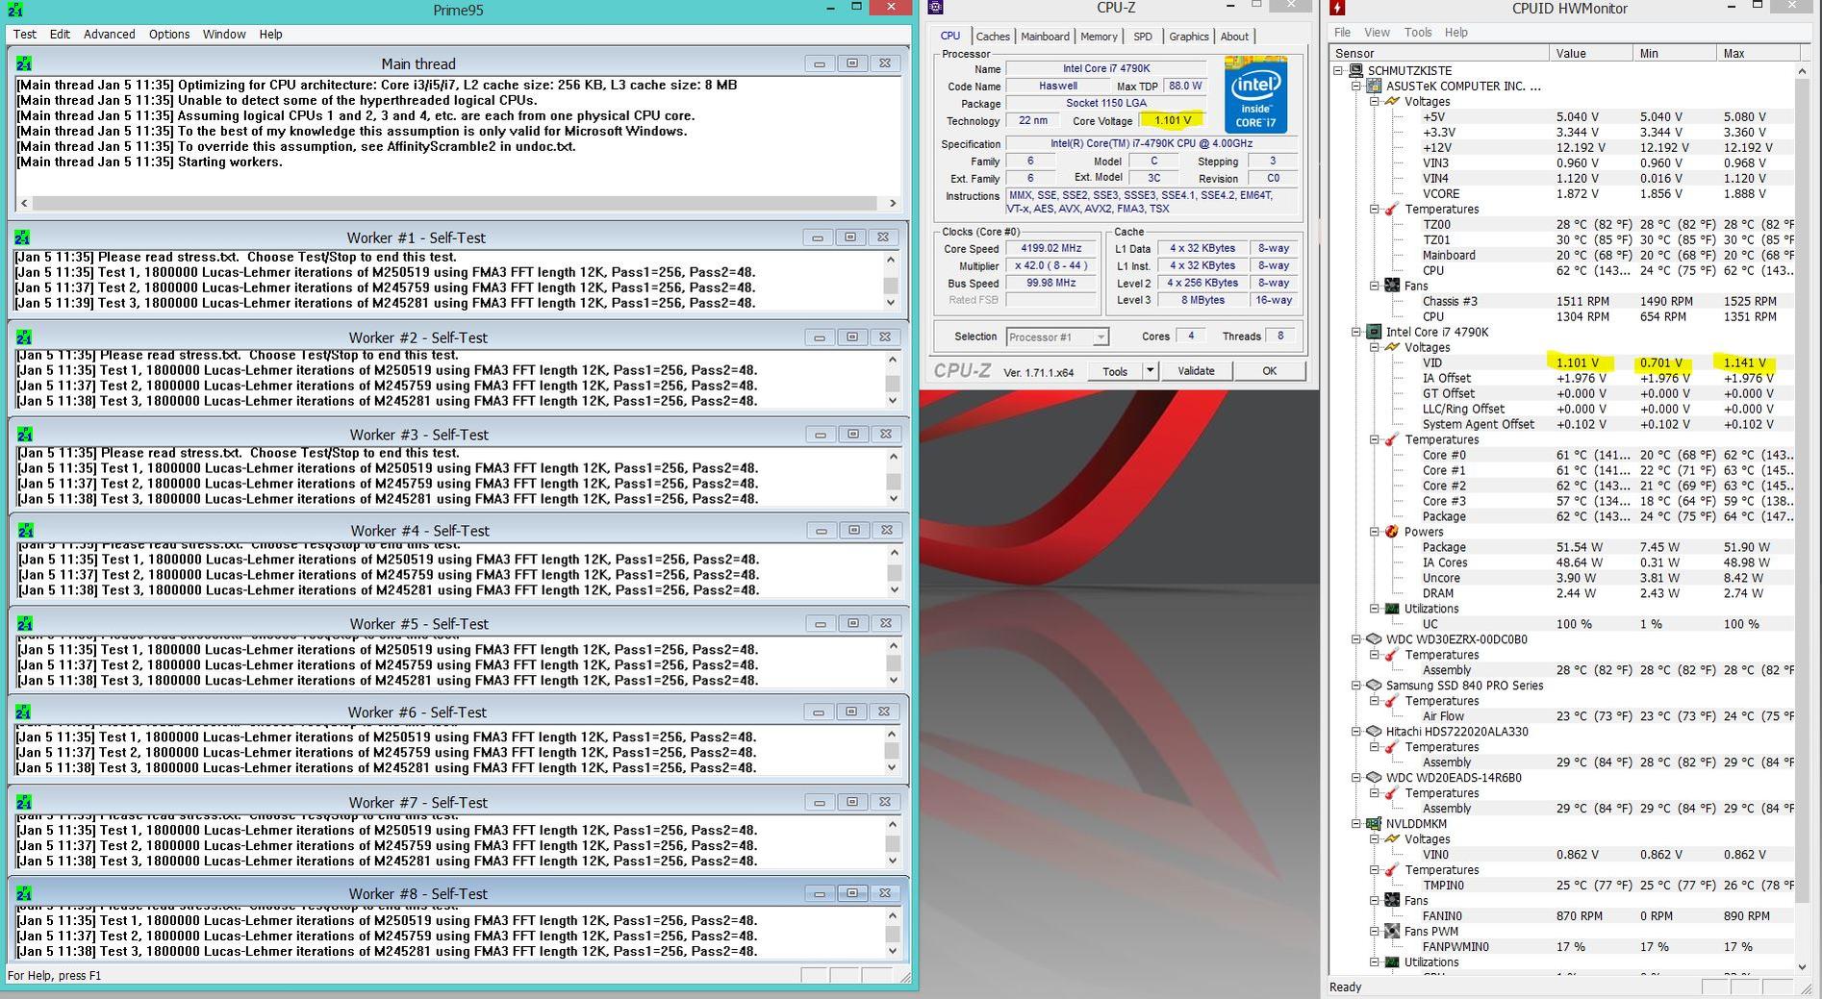
Task: Open the Advanced menu in Prime95
Action: click(109, 34)
